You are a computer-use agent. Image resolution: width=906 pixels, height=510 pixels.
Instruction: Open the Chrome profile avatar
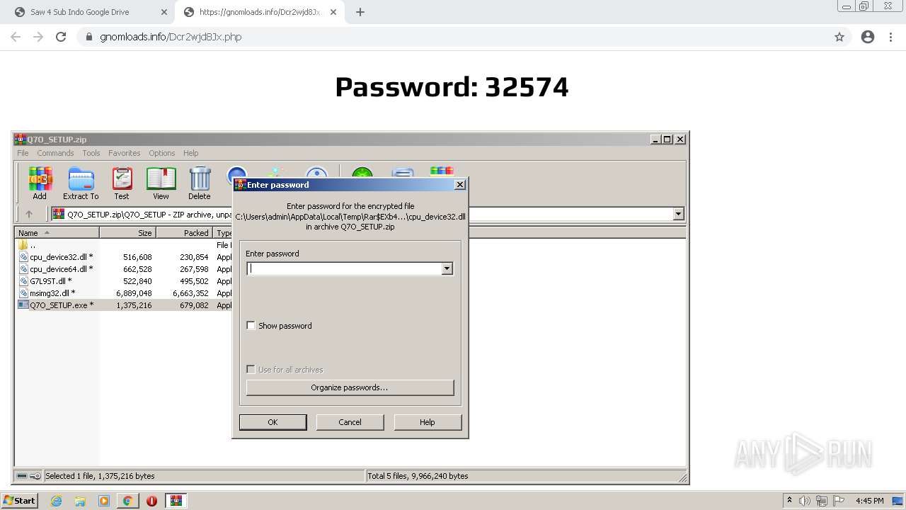coord(868,37)
